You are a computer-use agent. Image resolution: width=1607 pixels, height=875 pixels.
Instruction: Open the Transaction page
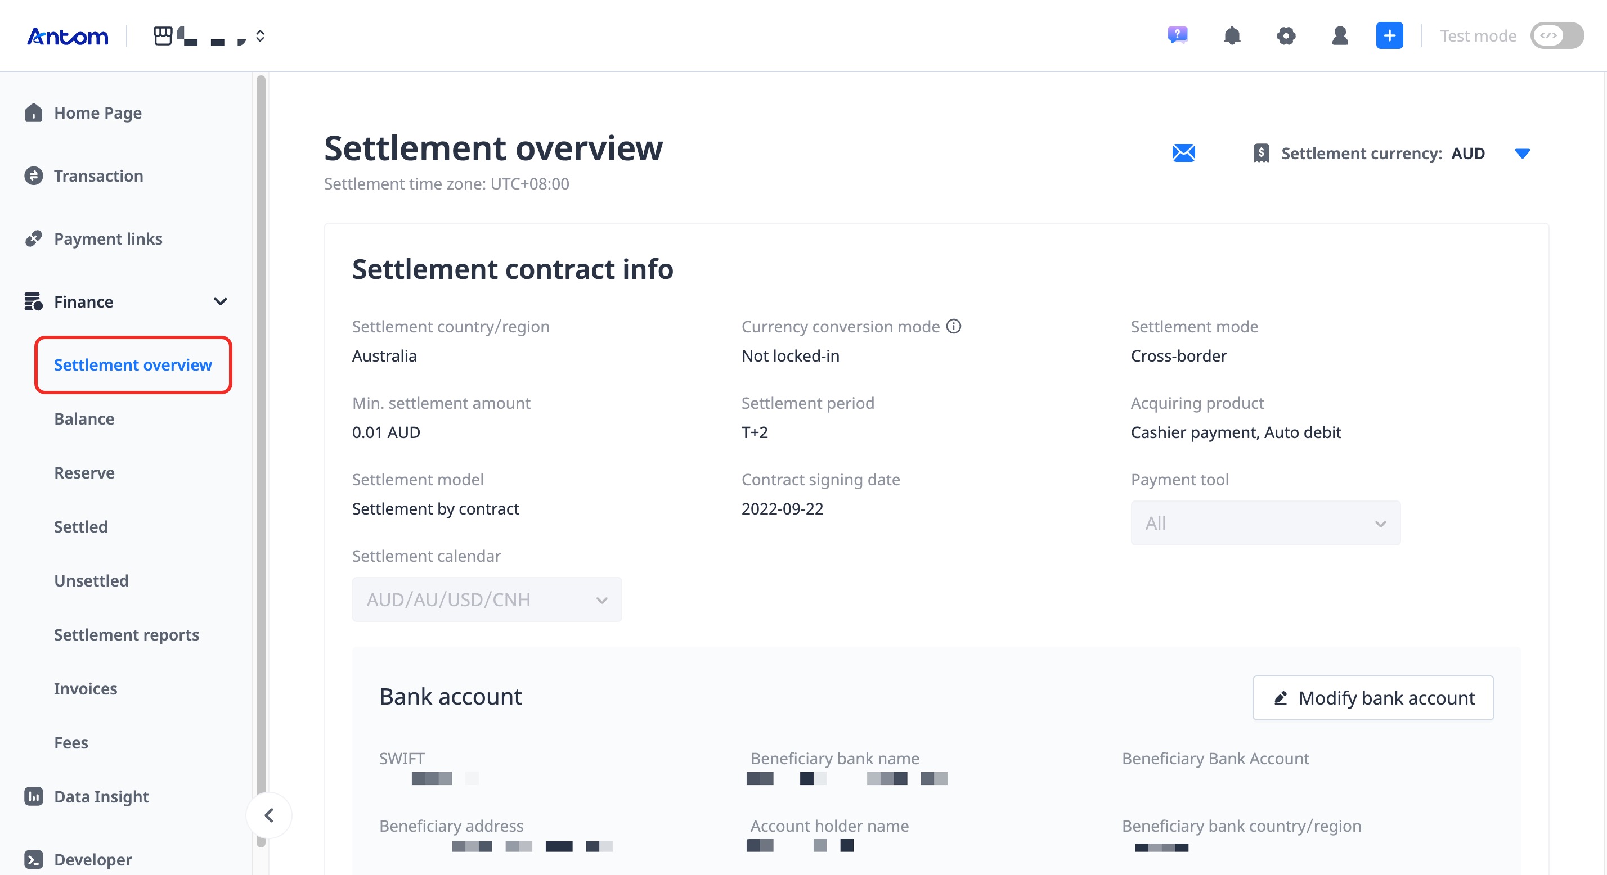click(98, 176)
